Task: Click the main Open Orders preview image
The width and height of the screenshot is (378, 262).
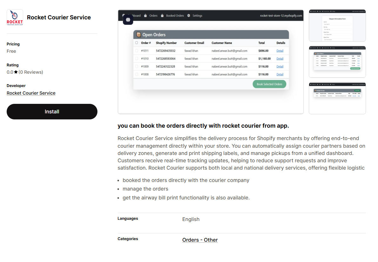Action: coord(211,62)
